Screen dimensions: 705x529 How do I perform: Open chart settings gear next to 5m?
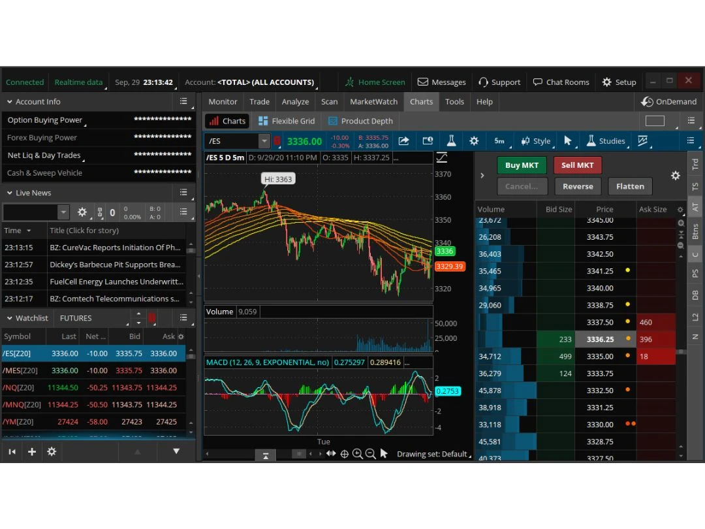coord(474,141)
